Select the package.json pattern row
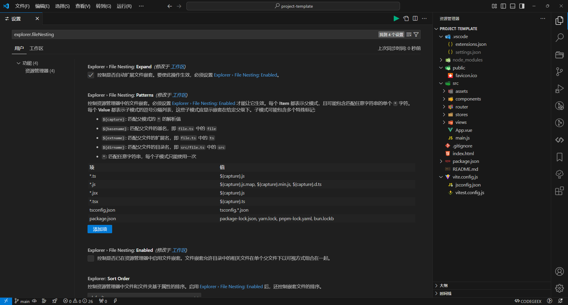 point(251,219)
